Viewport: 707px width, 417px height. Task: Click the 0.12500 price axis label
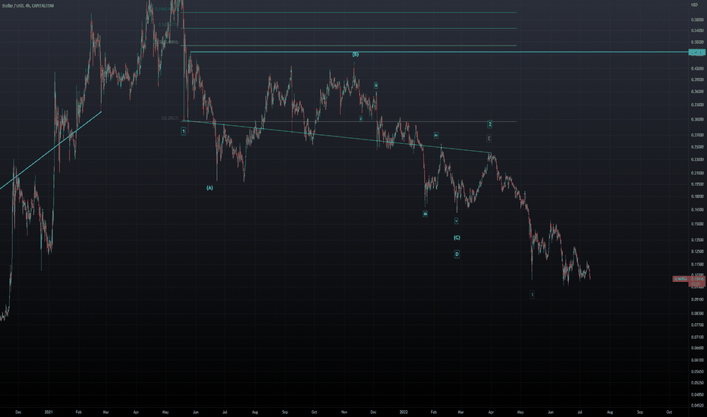[698, 252]
